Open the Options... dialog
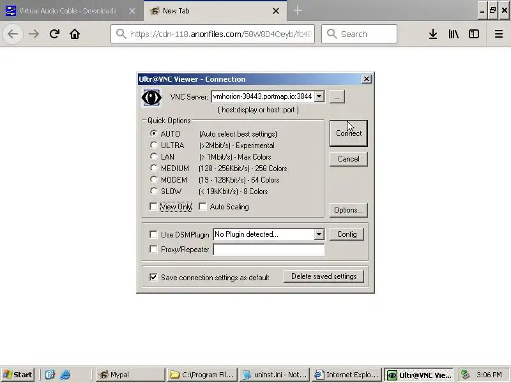The image size is (511, 383). (x=348, y=210)
